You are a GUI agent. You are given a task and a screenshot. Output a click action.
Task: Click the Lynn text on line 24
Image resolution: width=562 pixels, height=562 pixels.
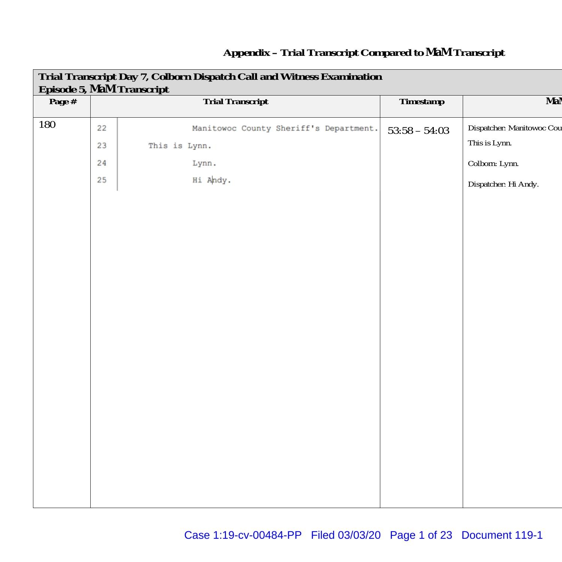(x=204, y=163)
